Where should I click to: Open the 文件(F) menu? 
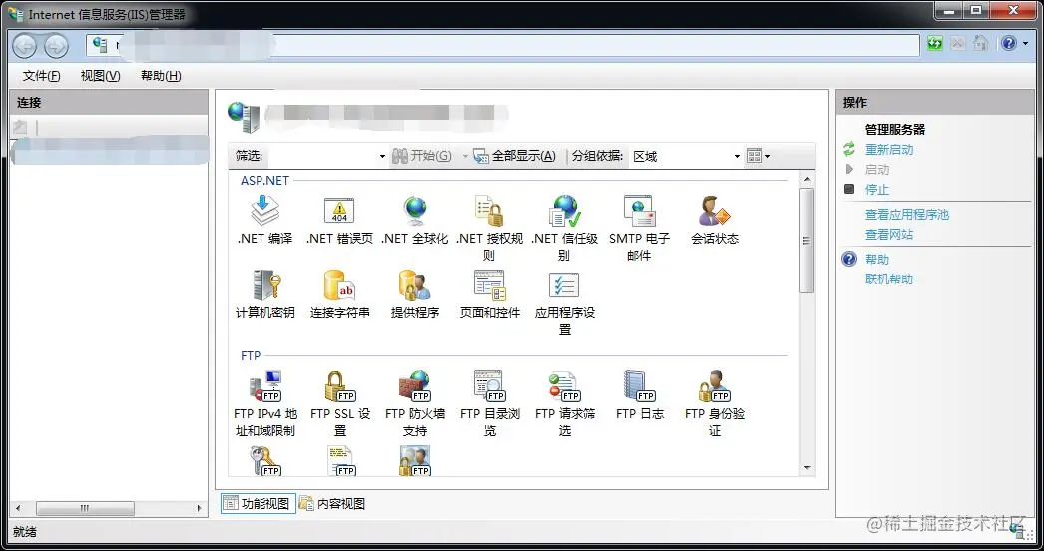[x=41, y=76]
